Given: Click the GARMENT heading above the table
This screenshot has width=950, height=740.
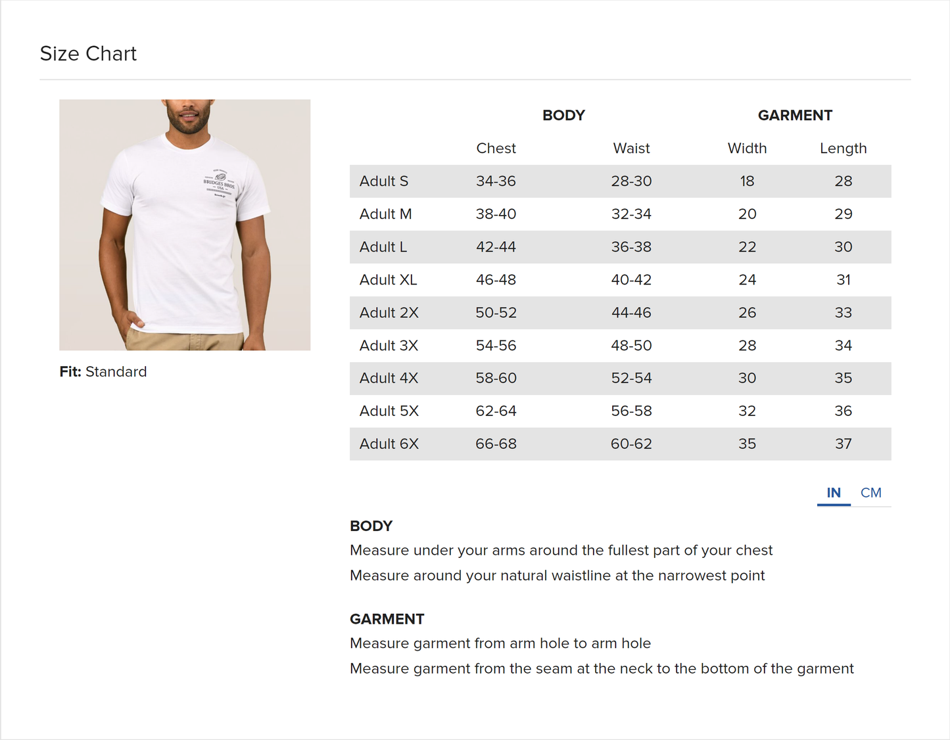Looking at the screenshot, I should (795, 116).
